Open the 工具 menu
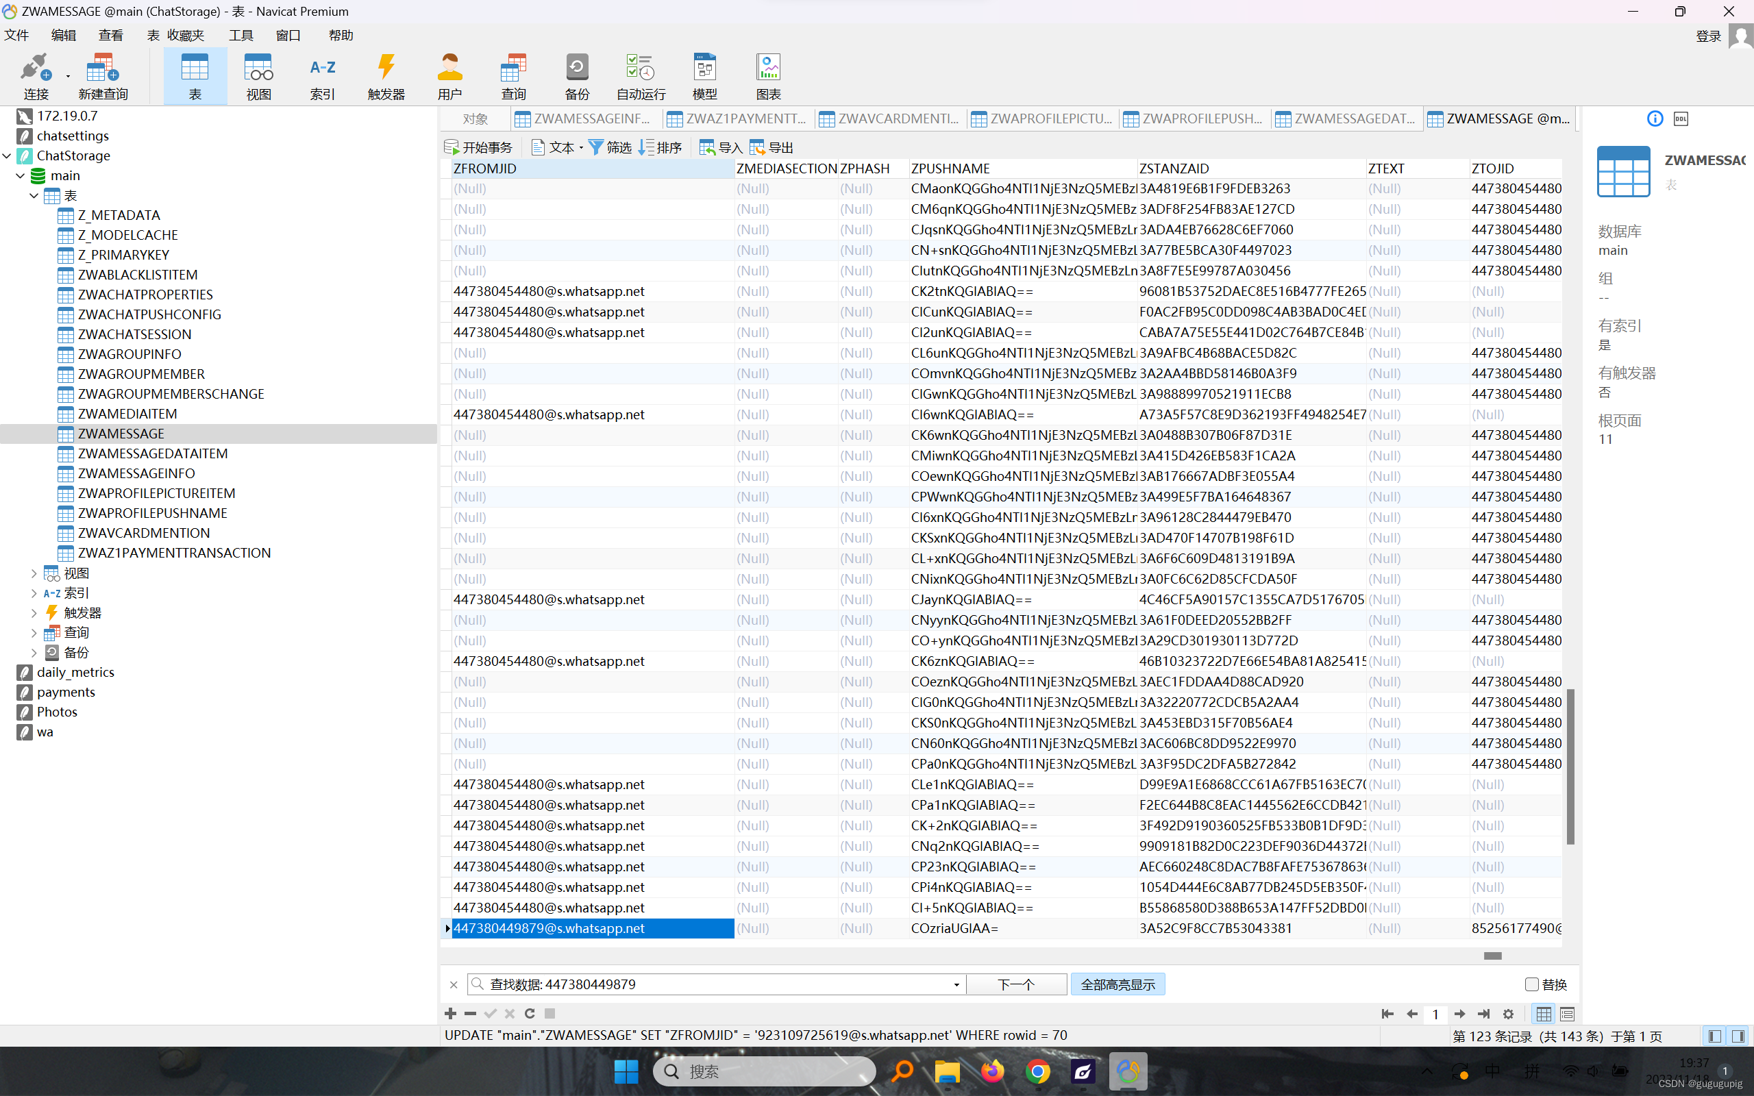 click(240, 36)
